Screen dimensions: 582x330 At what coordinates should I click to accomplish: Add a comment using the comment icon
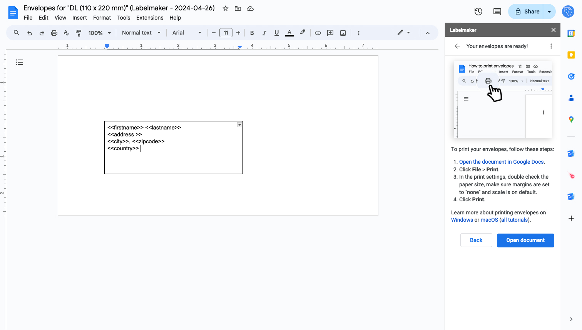(x=330, y=33)
